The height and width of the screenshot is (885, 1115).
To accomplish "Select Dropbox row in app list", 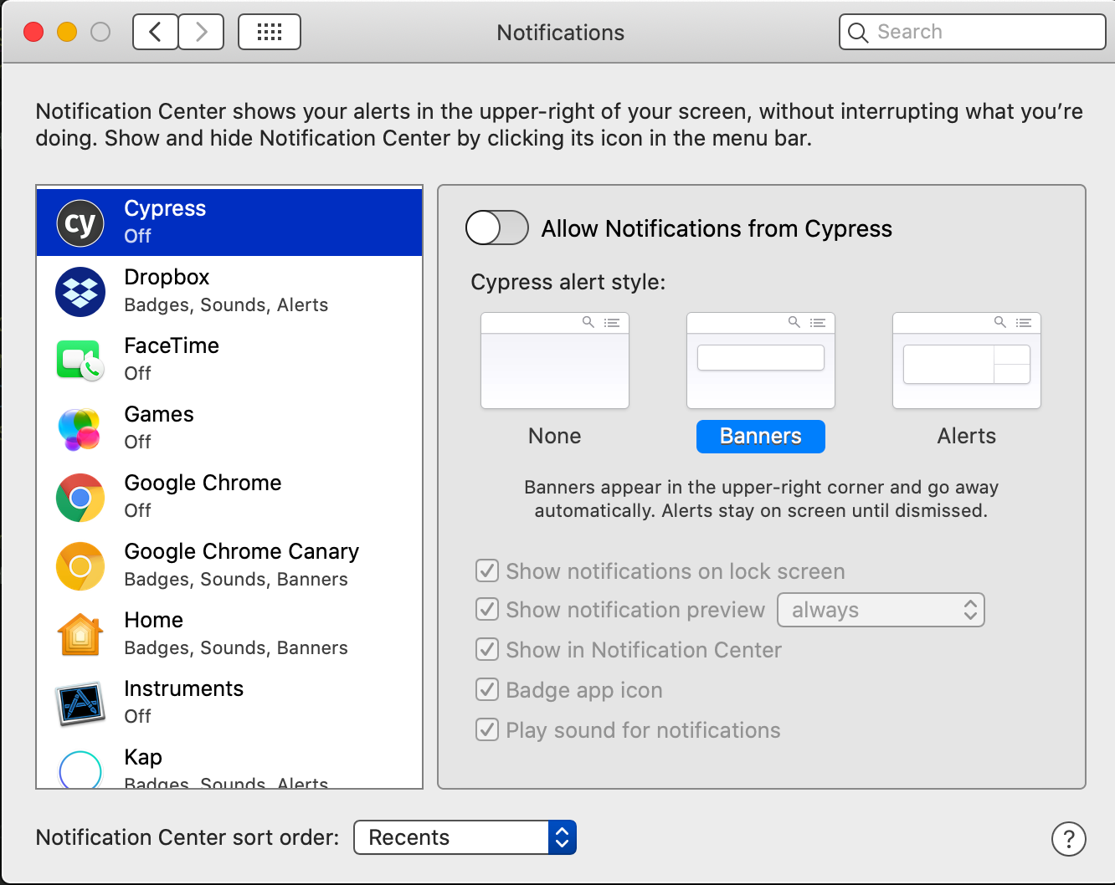I will (x=229, y=291).
